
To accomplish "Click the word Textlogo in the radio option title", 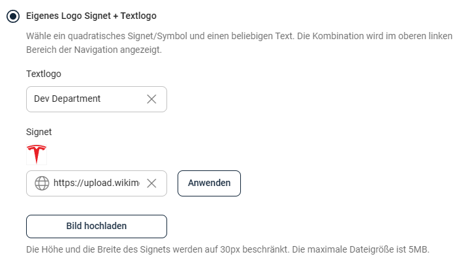I will [138, 16].
